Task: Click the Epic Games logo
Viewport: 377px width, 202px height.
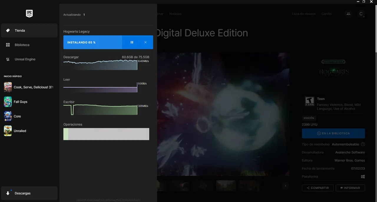Action: [29, 14]
